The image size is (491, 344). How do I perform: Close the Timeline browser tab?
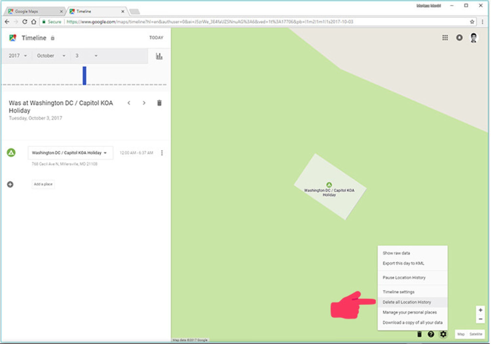tap(123, 12)
